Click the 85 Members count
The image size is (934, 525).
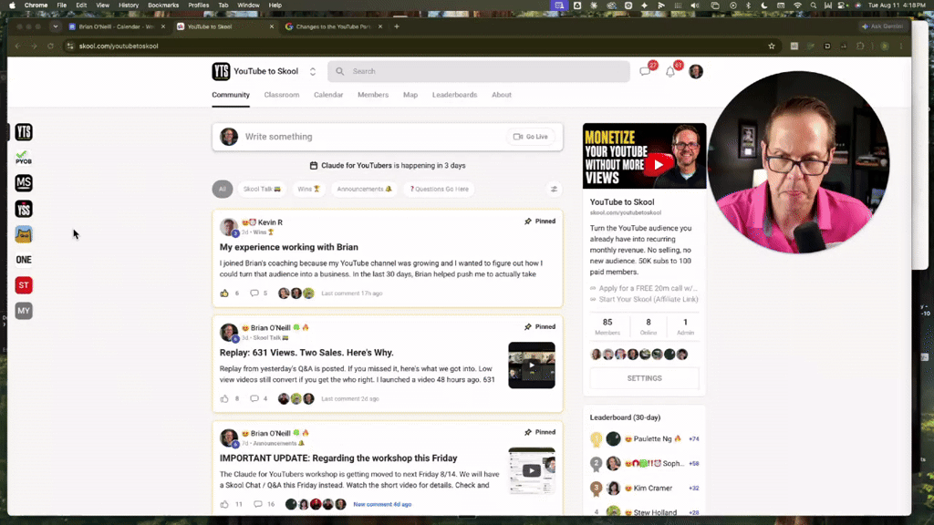pyautogui.click(x=607, y=326)
